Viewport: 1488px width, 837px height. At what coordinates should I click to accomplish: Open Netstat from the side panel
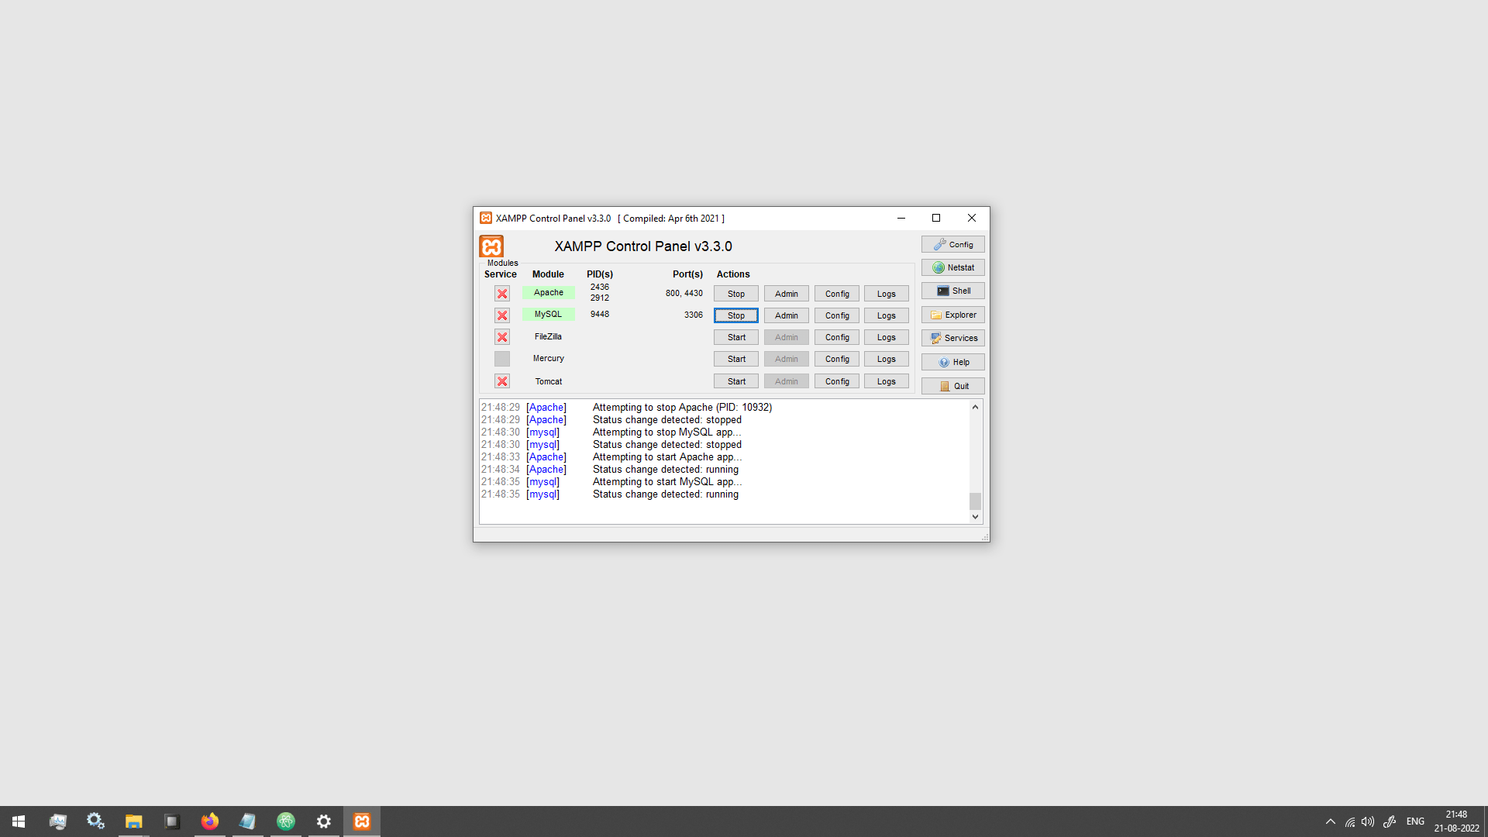(952, 267)
